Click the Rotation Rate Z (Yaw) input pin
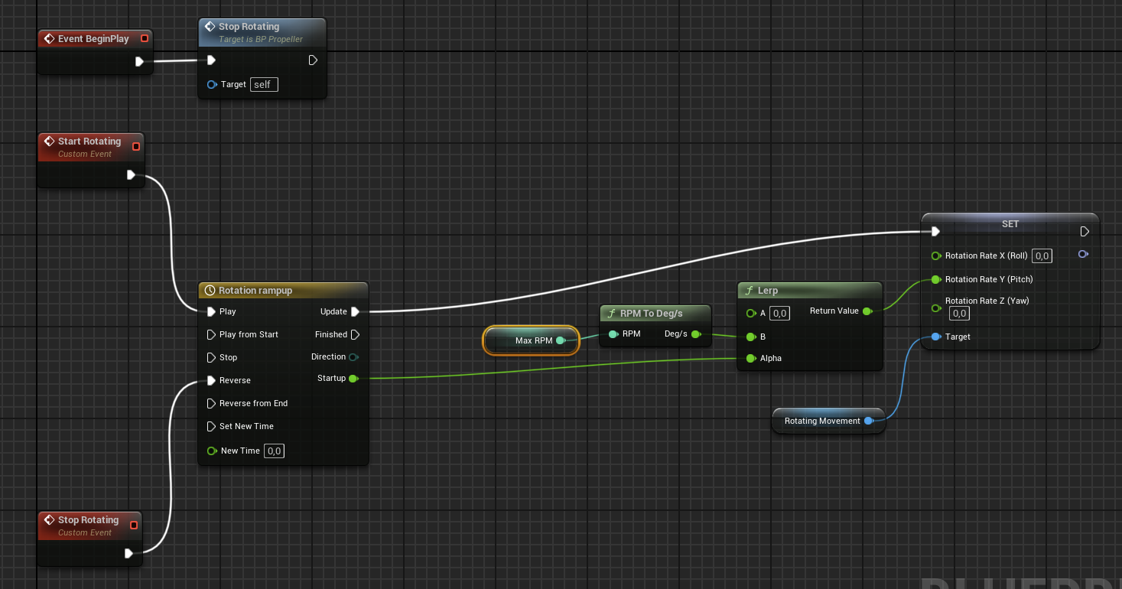The height and width of the screenshot is (589, 1122). click(936, 308)
